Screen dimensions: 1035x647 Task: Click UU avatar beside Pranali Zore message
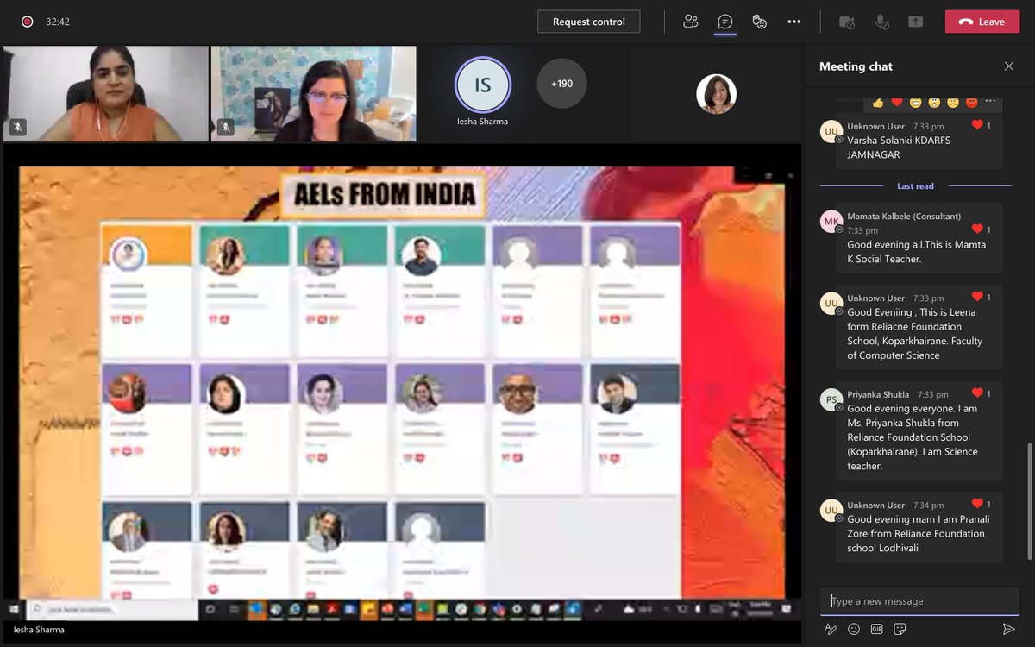[831, 511]
